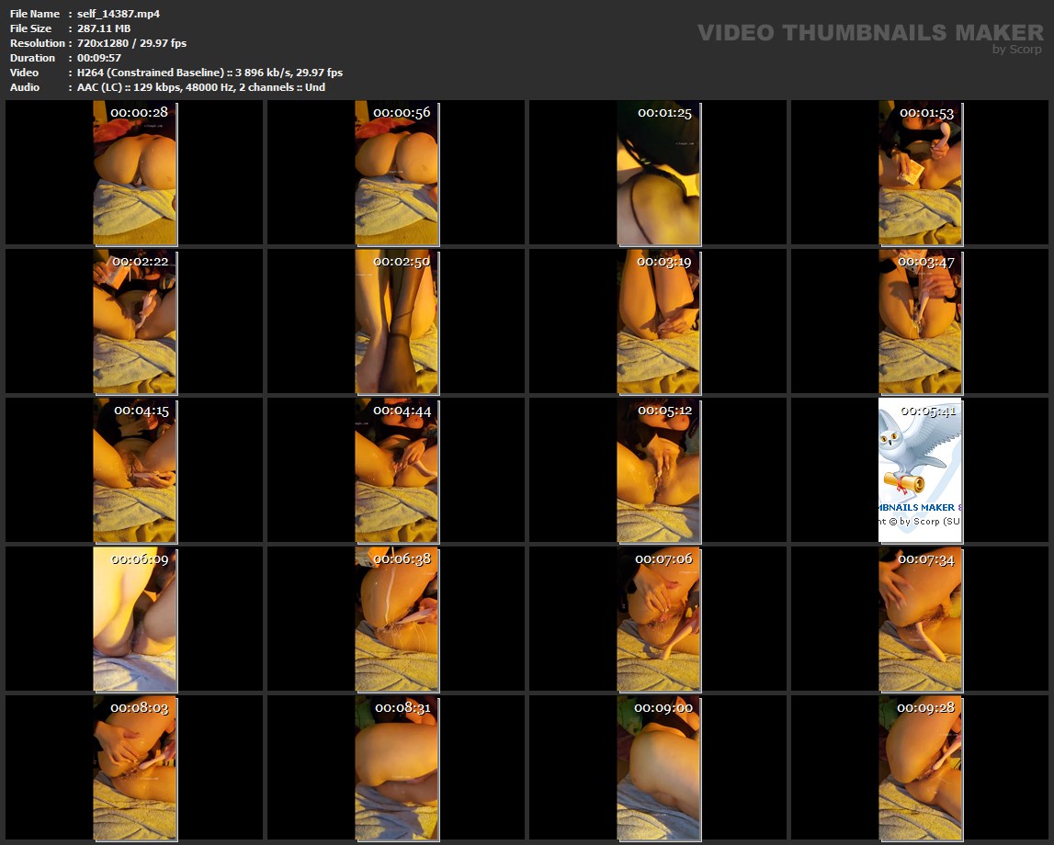The image size is (1054, 845).
Task: Click the Duration value 00:09:57
Action: tap(99, 58)
